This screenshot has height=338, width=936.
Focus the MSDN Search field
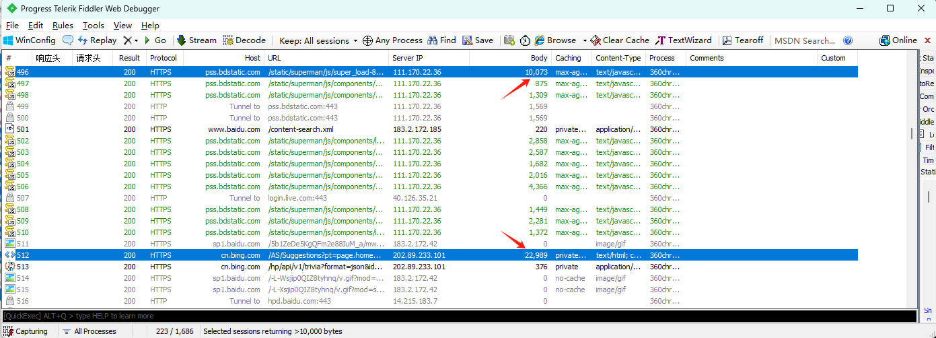(805, 40)
